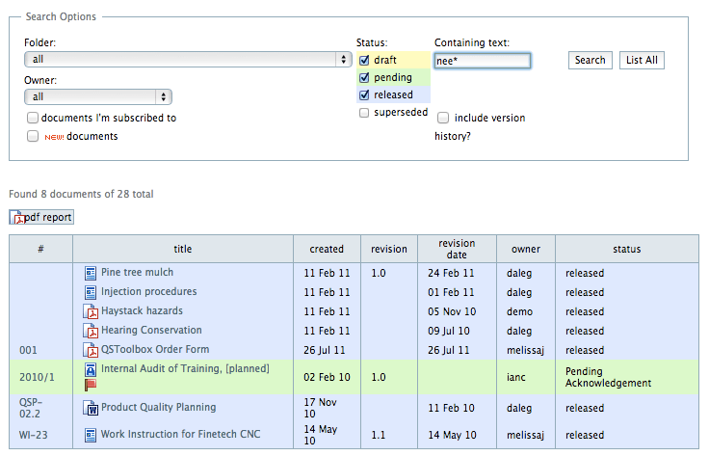Open the Hearing Conservation document
This screenshot has width=709, height=456.
151,331
